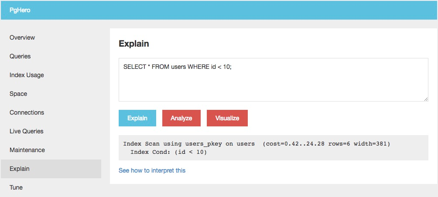Screen dimensions: 438x197
Task: Open the Maintenance section
Action: click(x=27, y=150)
